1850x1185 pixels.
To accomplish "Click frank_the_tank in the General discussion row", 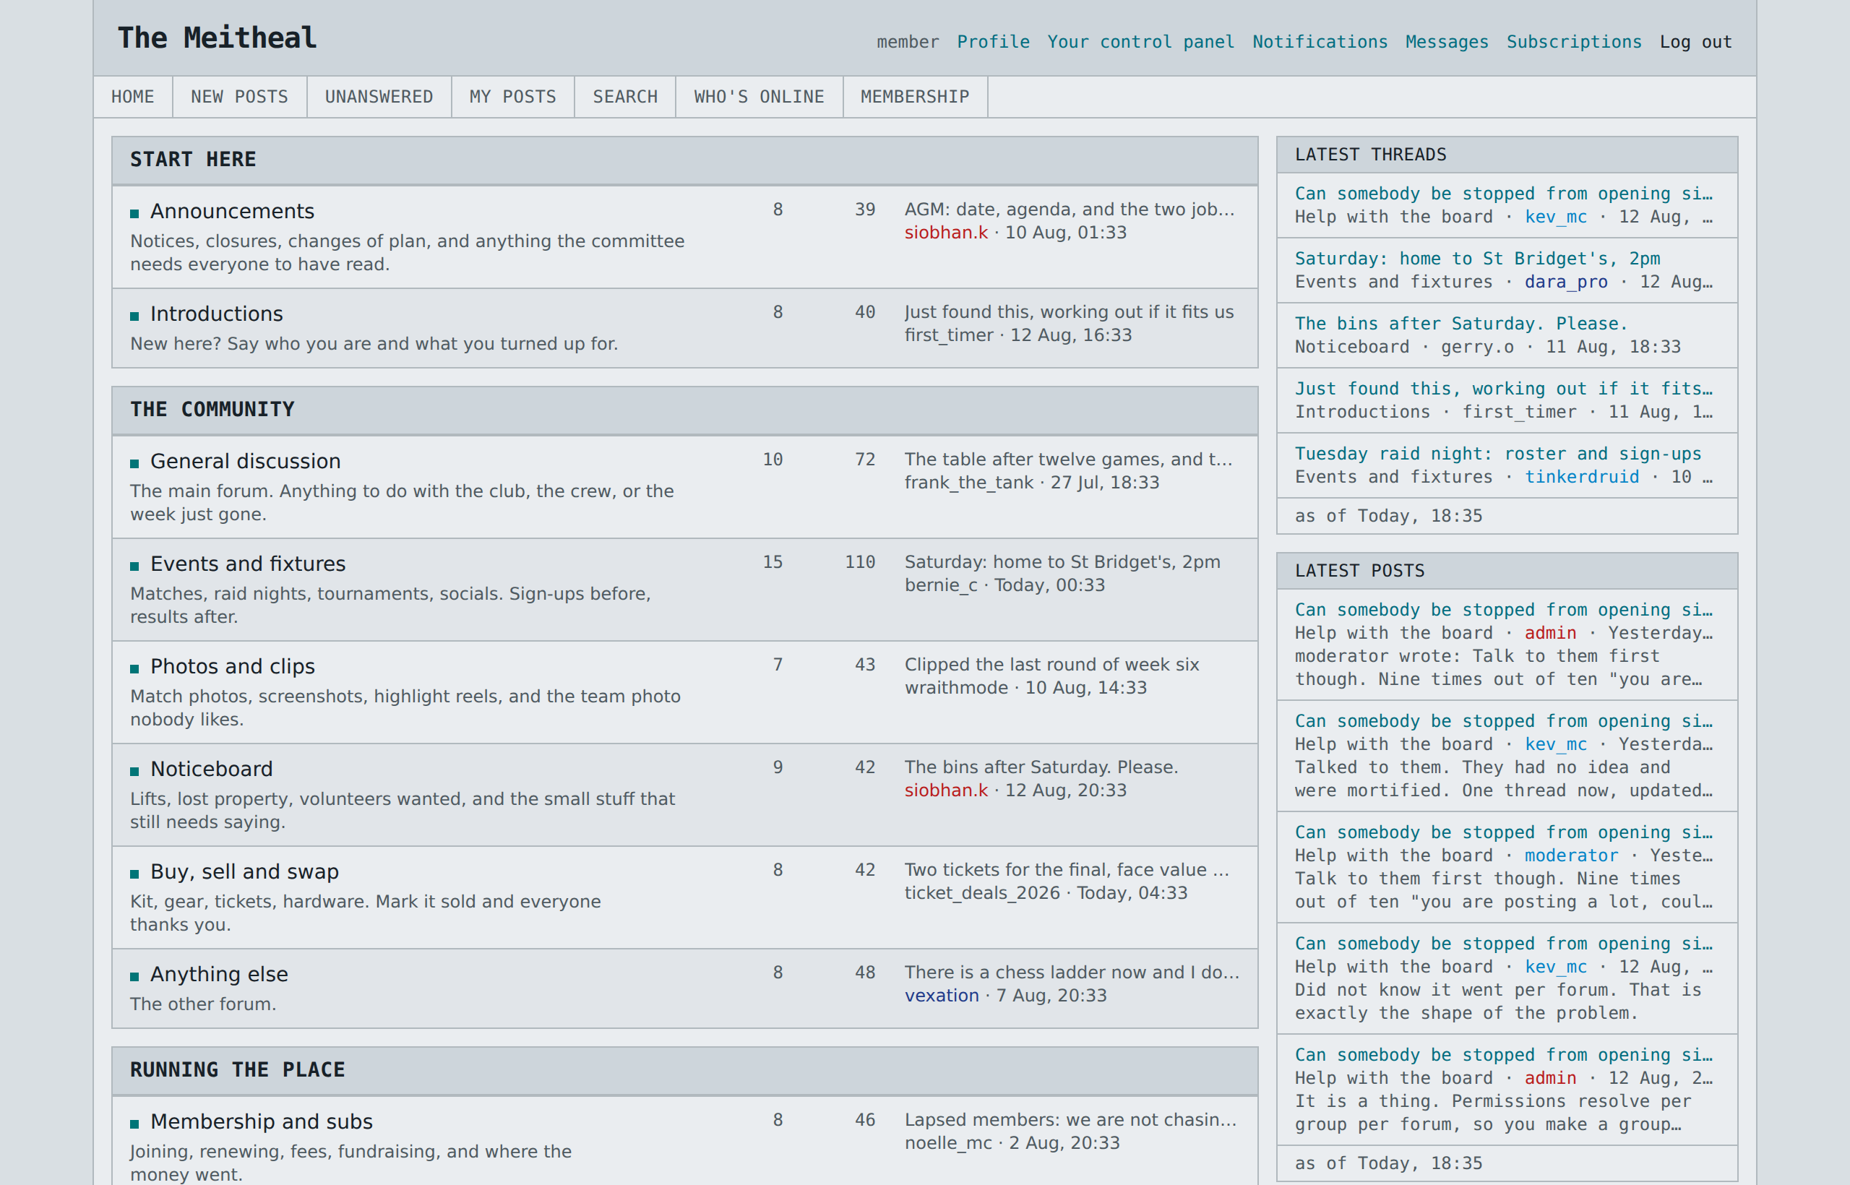I will [969, 483].
